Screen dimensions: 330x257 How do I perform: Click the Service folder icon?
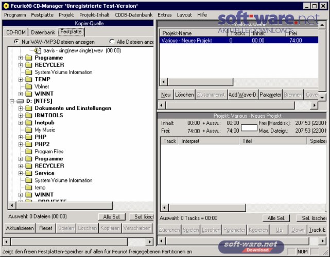pyautogui.click(x=29, y=173)
